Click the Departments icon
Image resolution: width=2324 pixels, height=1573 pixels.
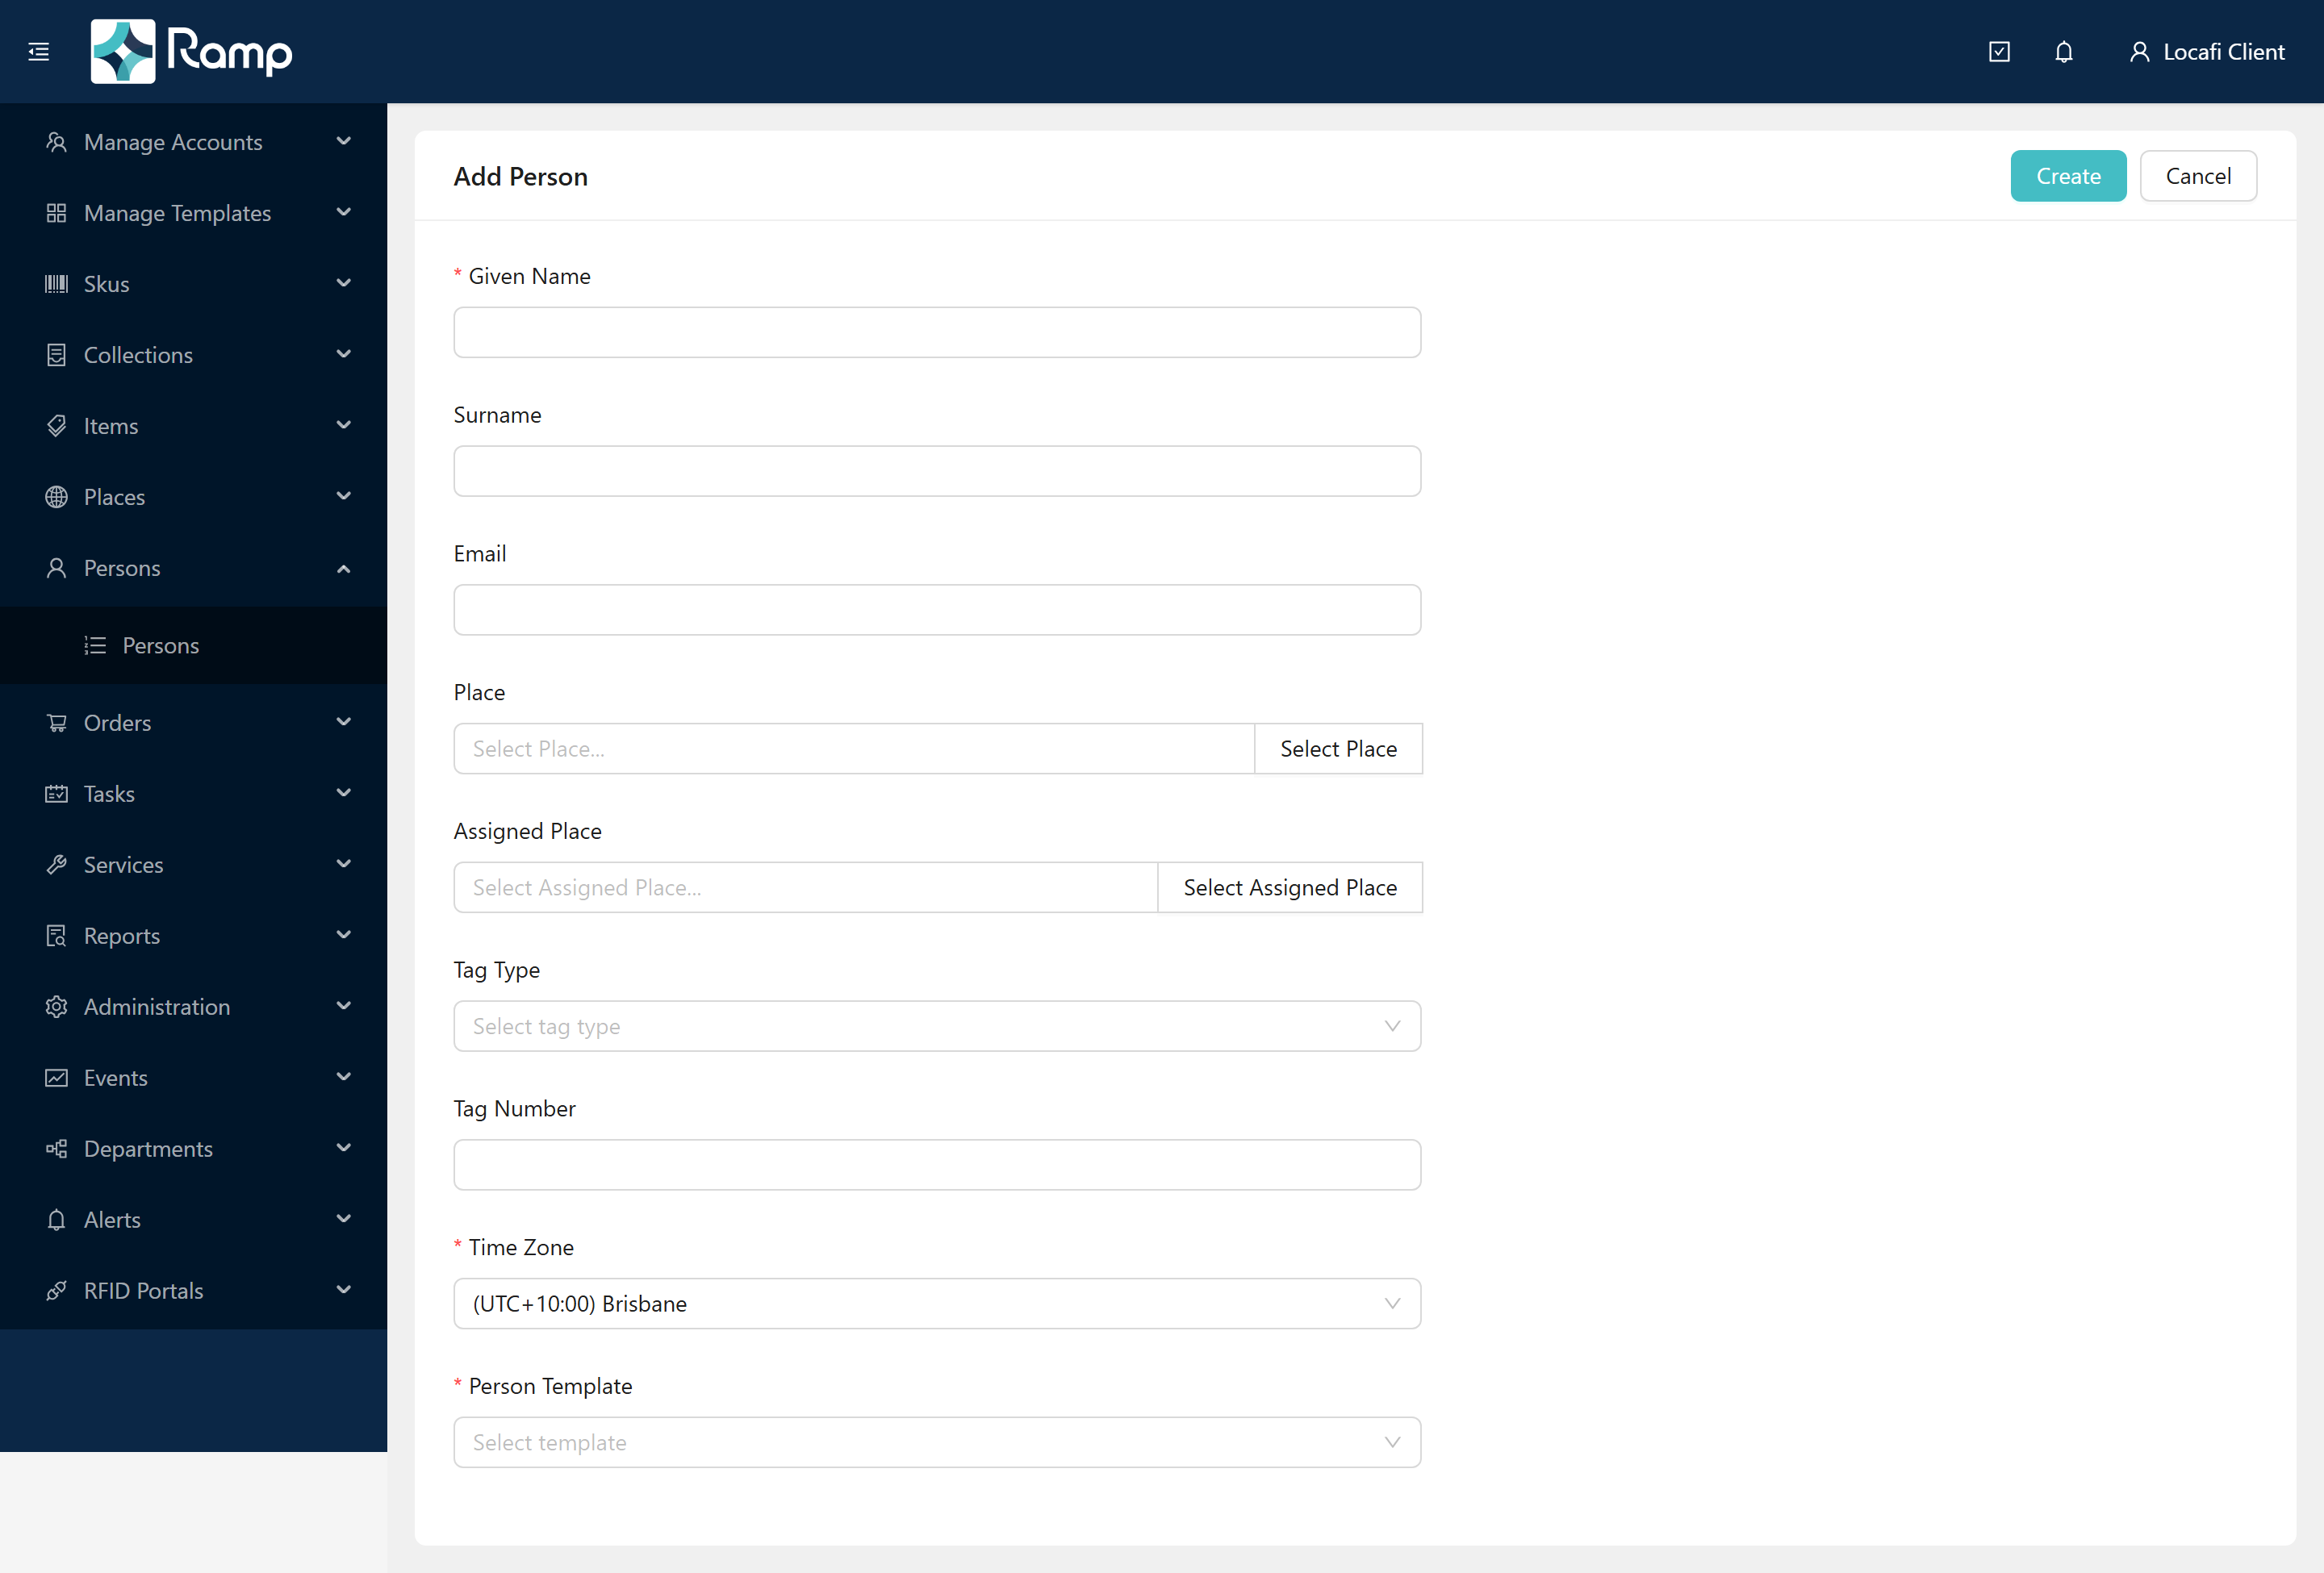pos(56,1148)
